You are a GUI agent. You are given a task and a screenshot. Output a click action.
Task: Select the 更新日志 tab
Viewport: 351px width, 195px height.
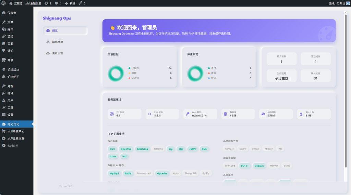coord(65,53)
